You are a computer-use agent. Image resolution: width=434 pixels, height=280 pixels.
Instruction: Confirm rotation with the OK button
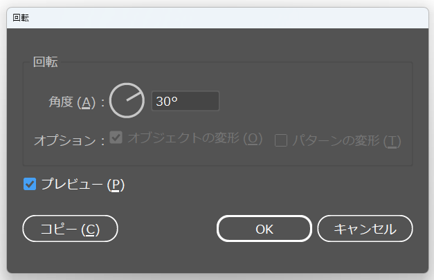click(264, 229)
